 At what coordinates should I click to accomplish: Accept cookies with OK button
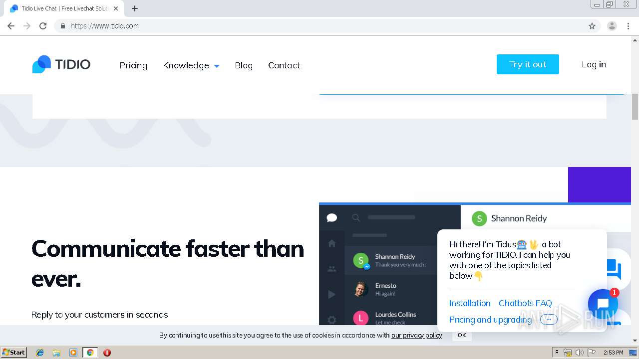[x=462, y=335]
